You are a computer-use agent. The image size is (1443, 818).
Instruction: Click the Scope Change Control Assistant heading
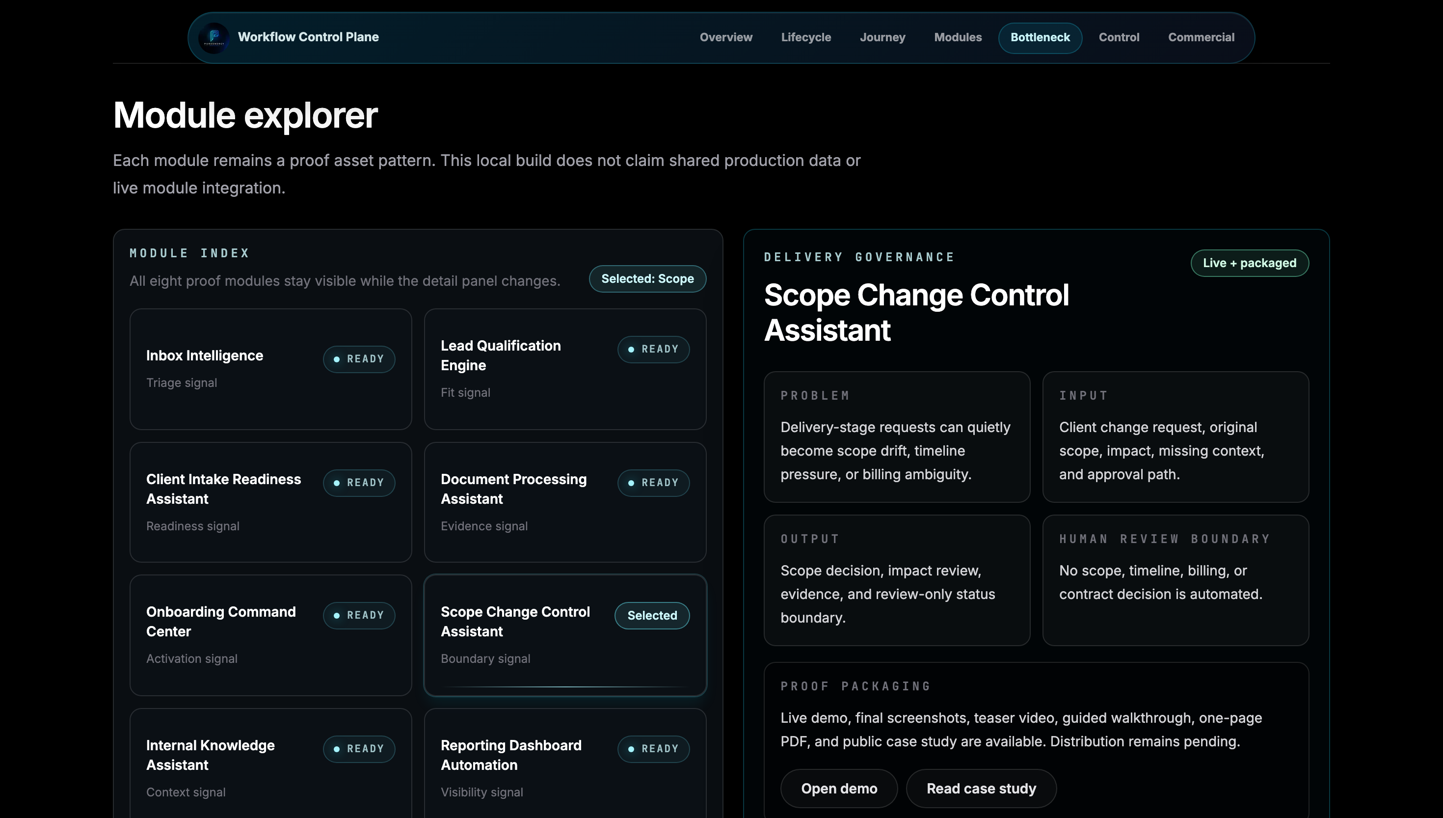coord(916,312)
